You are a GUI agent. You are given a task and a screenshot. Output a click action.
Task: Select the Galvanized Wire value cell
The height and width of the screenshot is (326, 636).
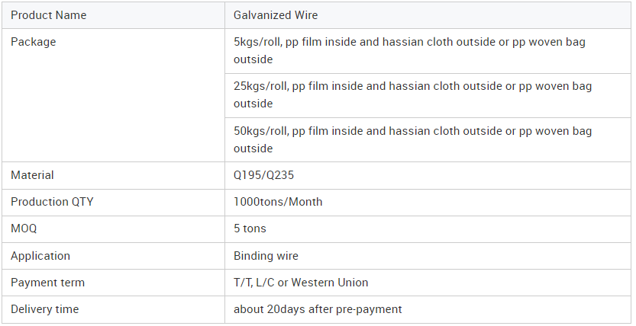tap(428, 15)
